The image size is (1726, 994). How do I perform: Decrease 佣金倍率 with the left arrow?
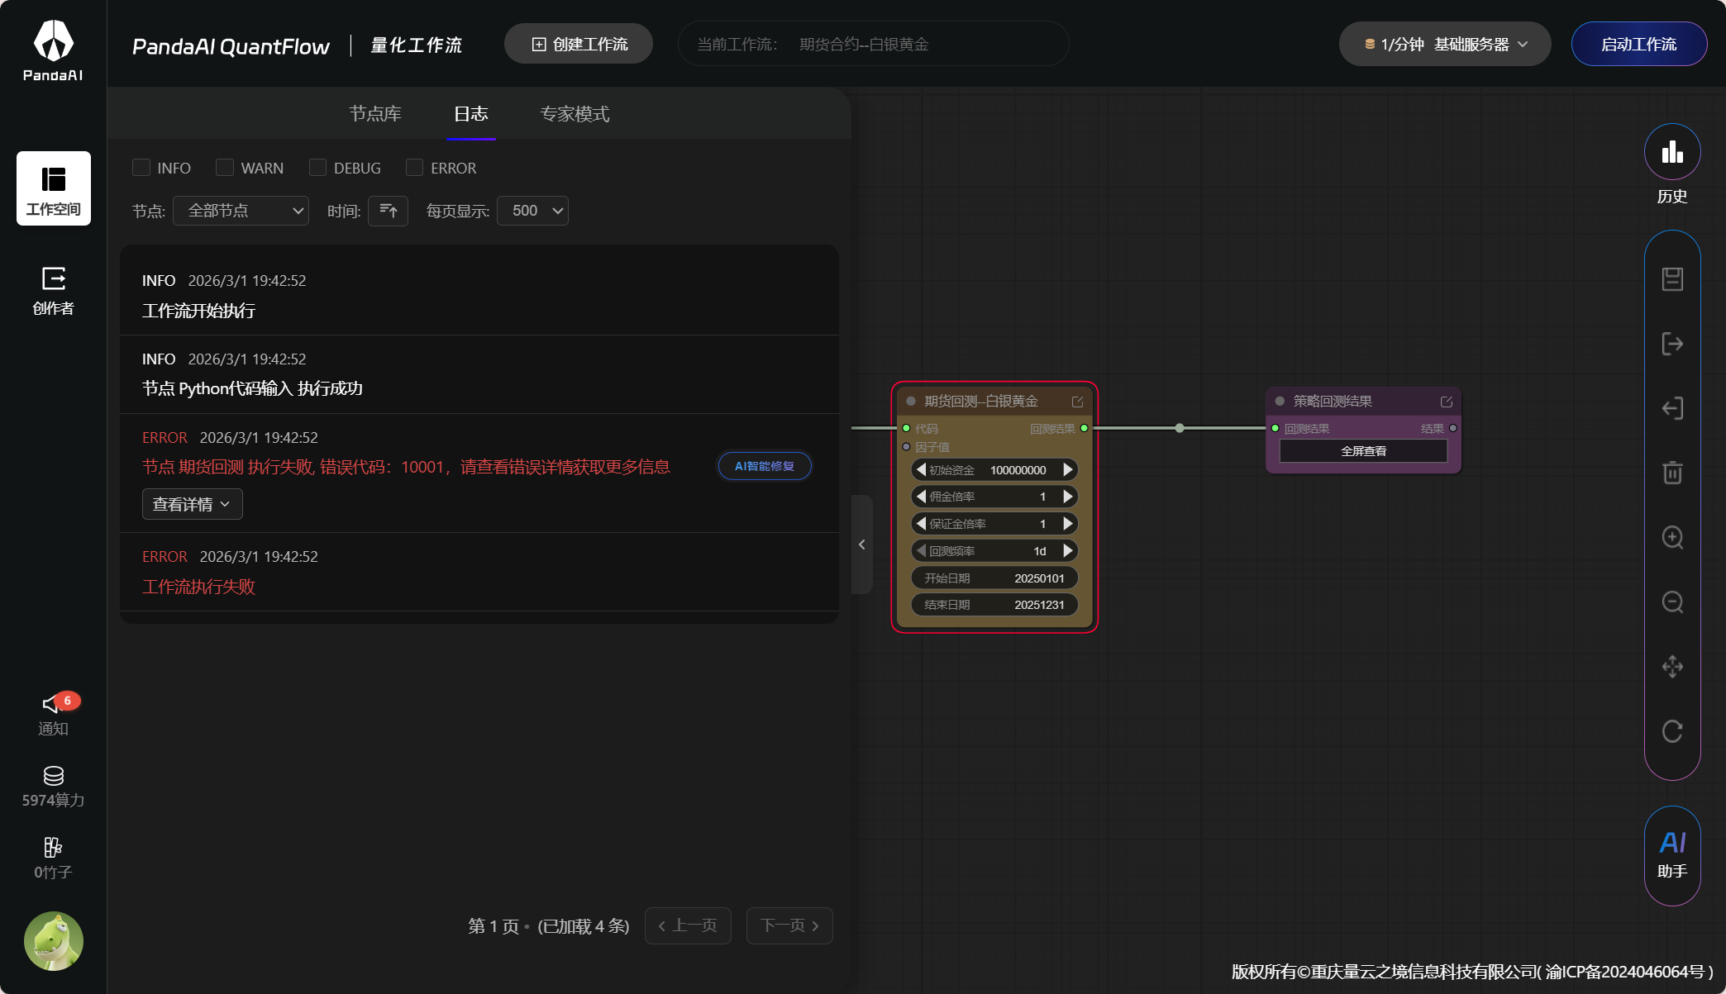(920, 497)
